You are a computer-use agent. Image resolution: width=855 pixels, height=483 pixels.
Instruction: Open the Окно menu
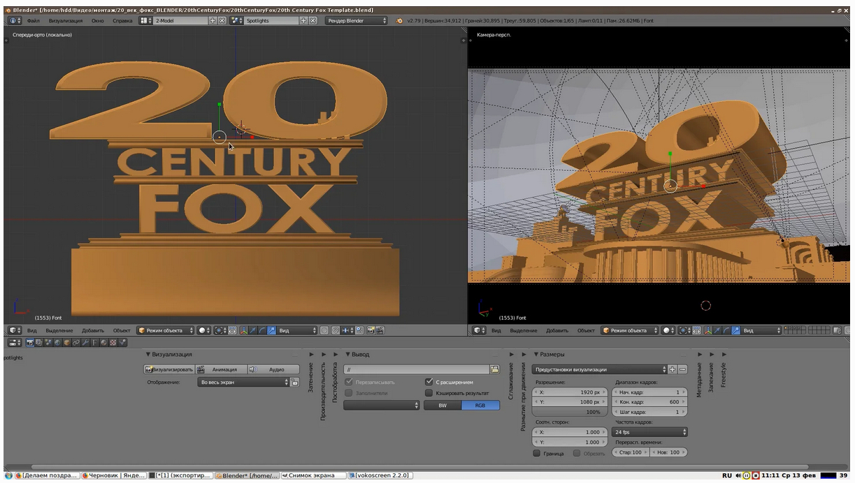97,21
